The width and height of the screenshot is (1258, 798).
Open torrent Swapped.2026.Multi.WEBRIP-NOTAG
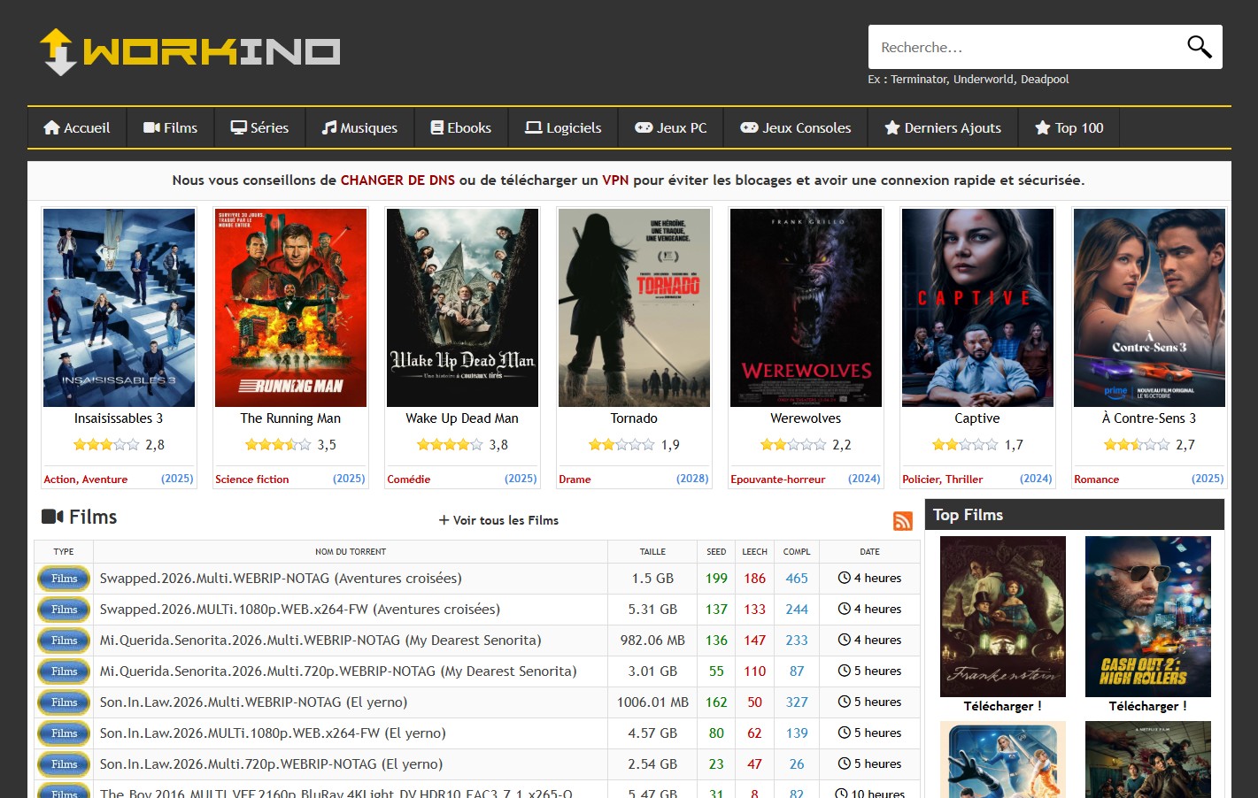281,579
